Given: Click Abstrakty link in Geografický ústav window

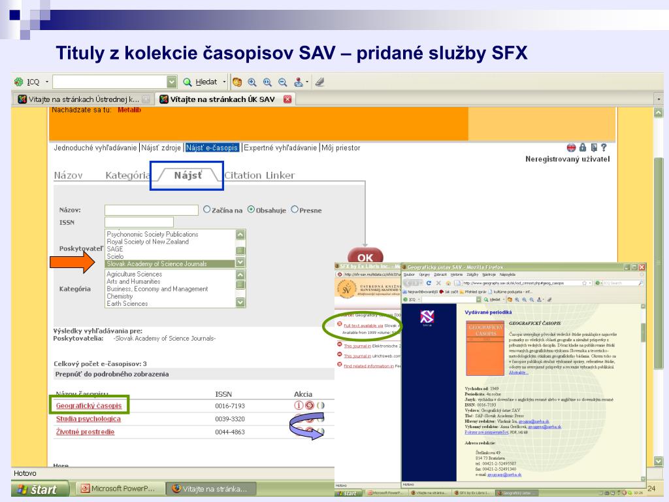Looking at the screenshot, I should pyautogui.click(x=518, y=373).
